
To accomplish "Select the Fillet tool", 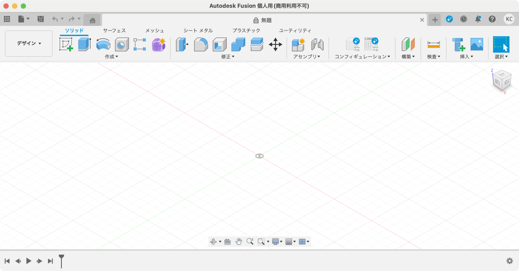I will click(200, 44).
